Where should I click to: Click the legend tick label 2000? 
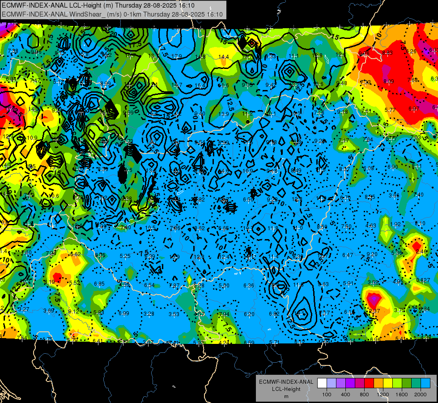(421, 394)
